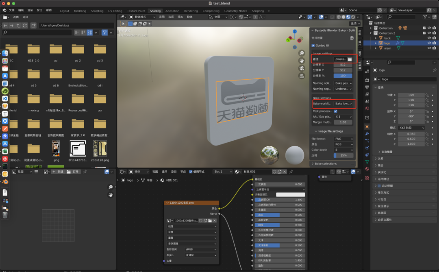Open folder browser for bake path
Viewport: 439px width, 272px height.
point(350,59)
